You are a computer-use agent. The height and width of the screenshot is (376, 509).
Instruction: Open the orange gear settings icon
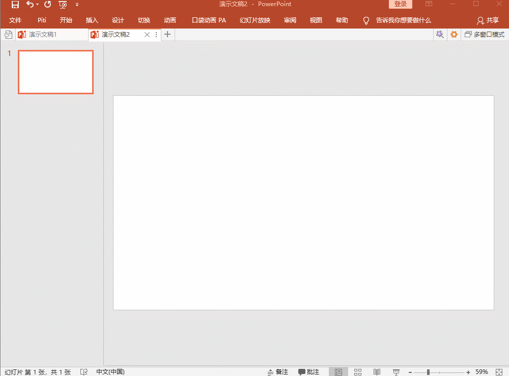(454, 35)
